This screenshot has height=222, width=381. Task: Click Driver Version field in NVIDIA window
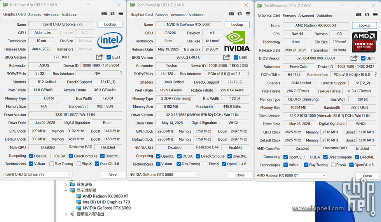[x=202, y=115]
